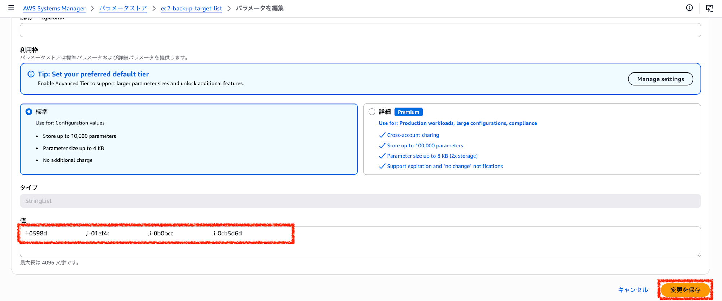Click the 'Tip: Set your preferred default tier' heading
The width and height of the screenshot is (722, 301).
93,74
